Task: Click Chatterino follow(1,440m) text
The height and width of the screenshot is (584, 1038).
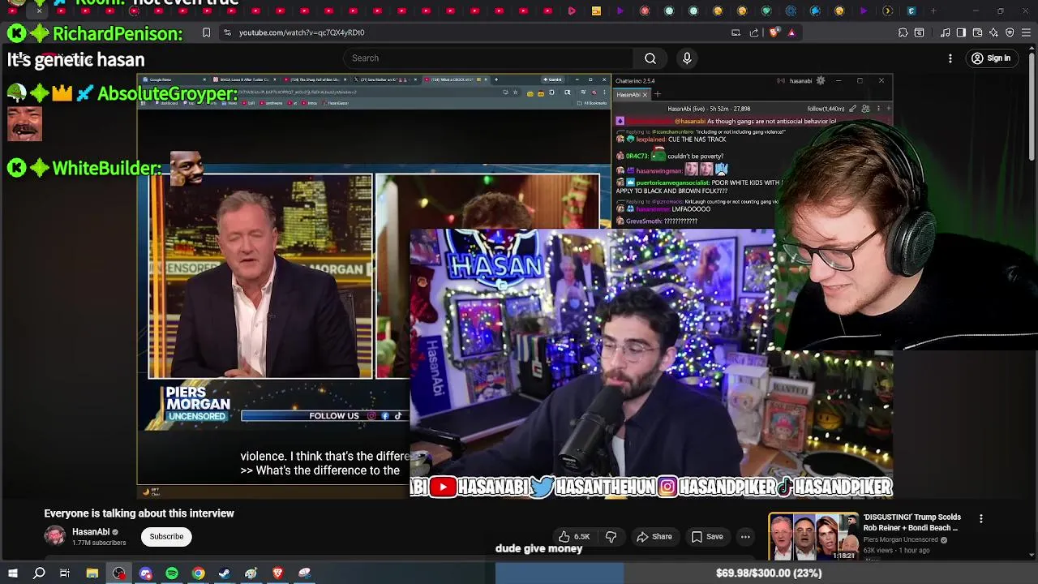Action: click(x=826, y=109)
